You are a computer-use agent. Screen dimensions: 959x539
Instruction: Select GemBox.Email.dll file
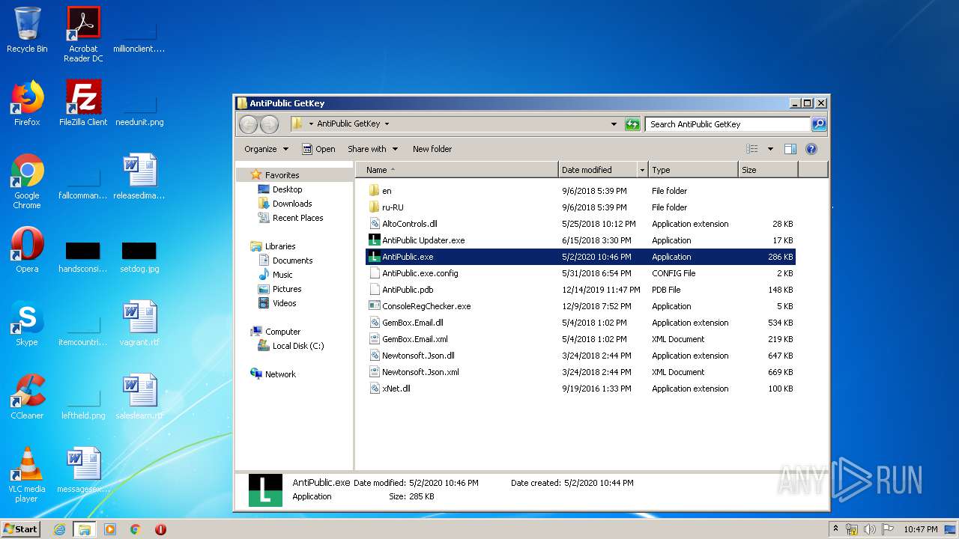point(580,323)
